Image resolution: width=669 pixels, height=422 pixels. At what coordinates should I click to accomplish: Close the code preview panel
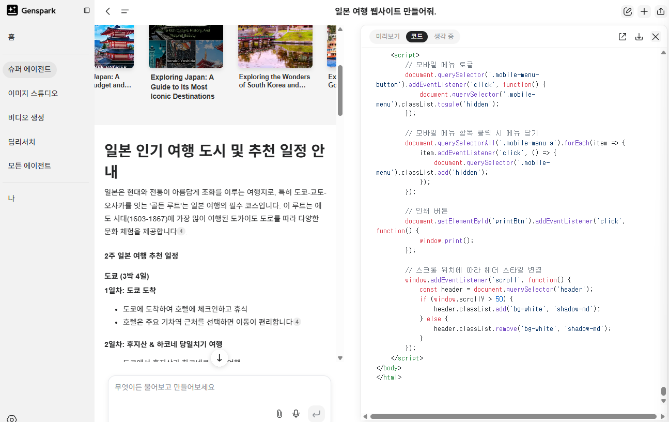pos(656,37)
